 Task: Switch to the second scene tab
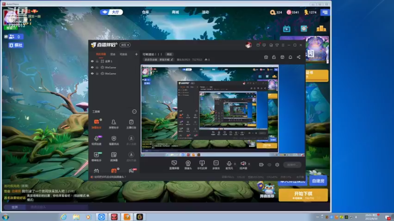click(113, 54)
